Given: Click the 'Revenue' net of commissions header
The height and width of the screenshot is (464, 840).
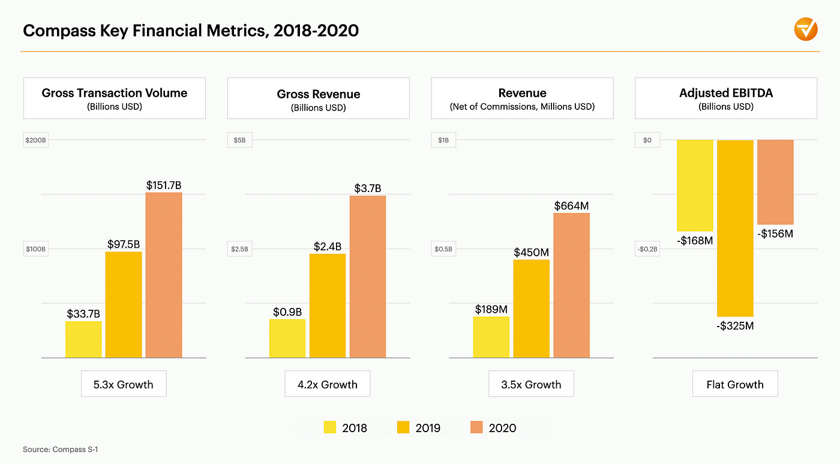Looking at the screenshot, I should coord(522,98).
